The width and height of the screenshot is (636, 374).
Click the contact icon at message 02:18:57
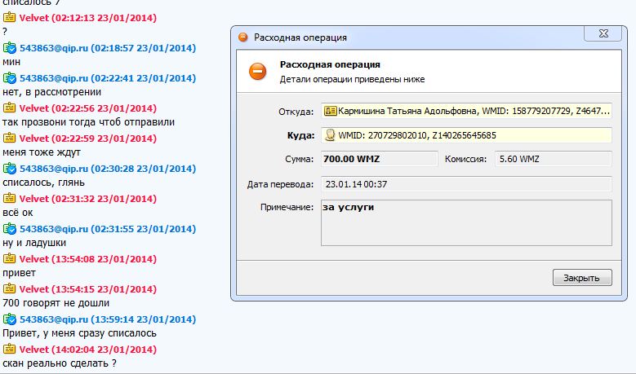click(x=9, y=48)
